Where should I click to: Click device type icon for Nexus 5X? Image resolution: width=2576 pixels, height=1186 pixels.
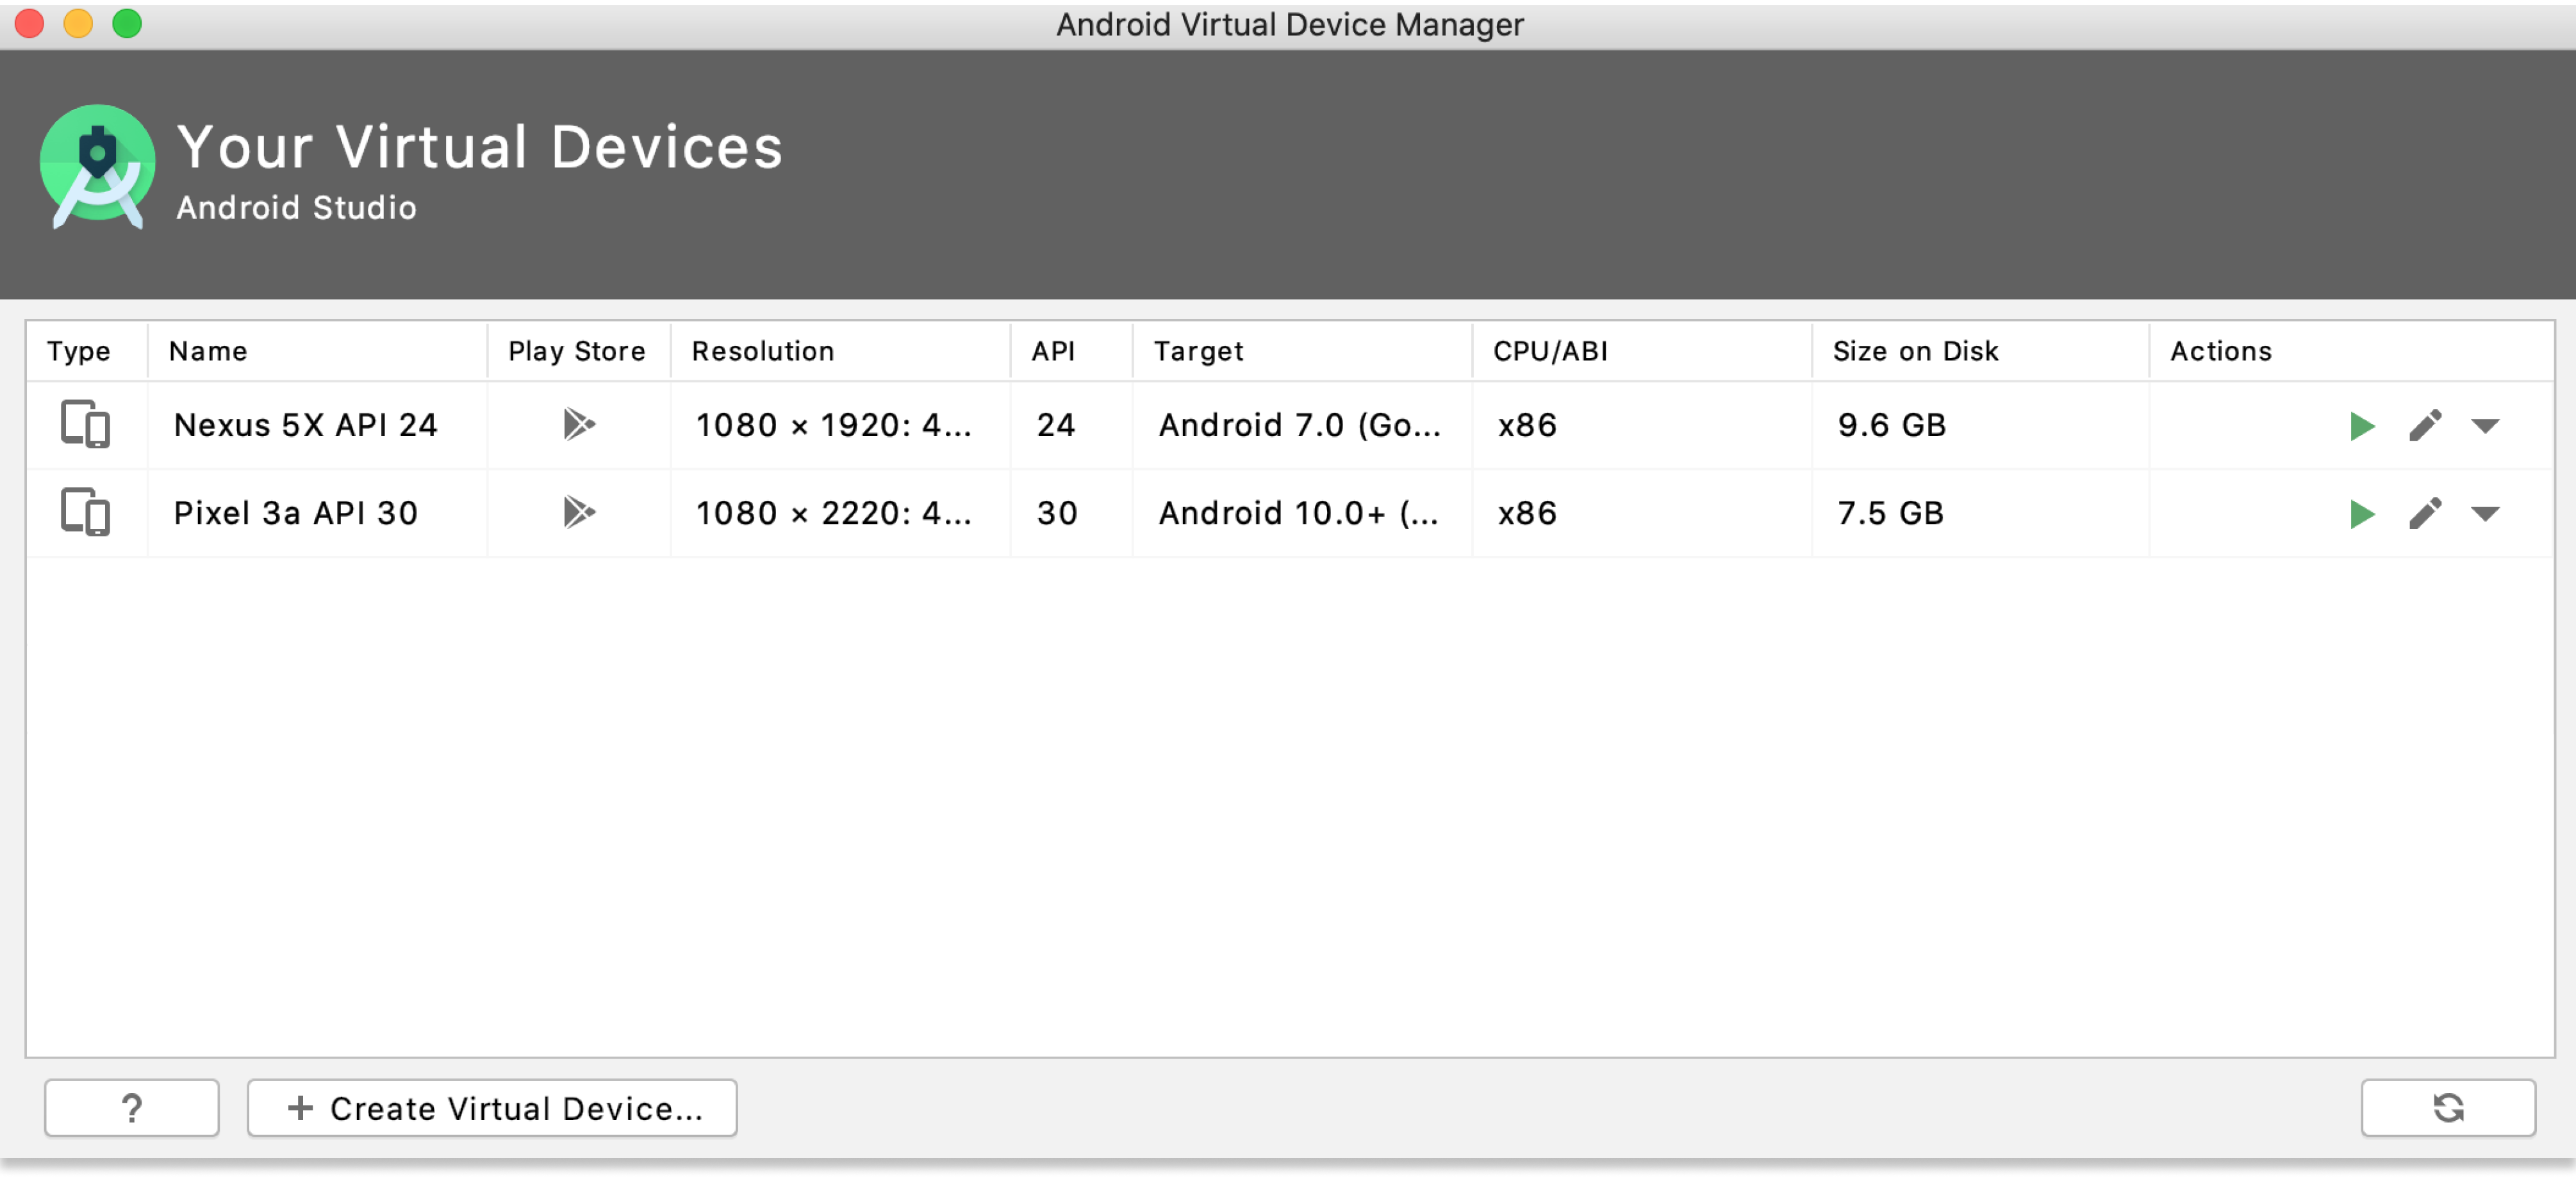85,424
